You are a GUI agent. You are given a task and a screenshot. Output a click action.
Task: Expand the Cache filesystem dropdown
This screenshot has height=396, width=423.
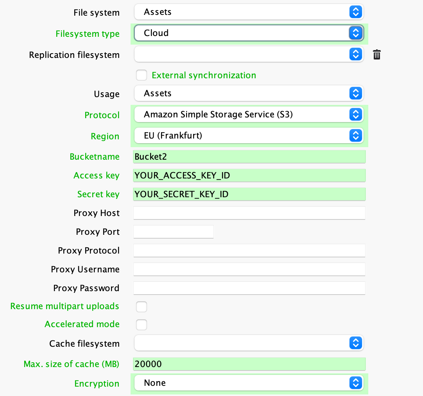point(249,343)
